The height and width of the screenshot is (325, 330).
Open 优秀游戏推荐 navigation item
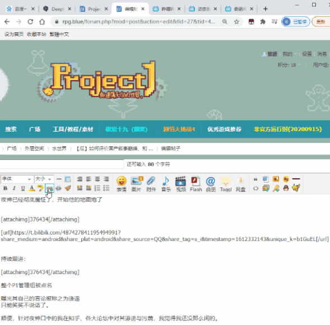224,129
